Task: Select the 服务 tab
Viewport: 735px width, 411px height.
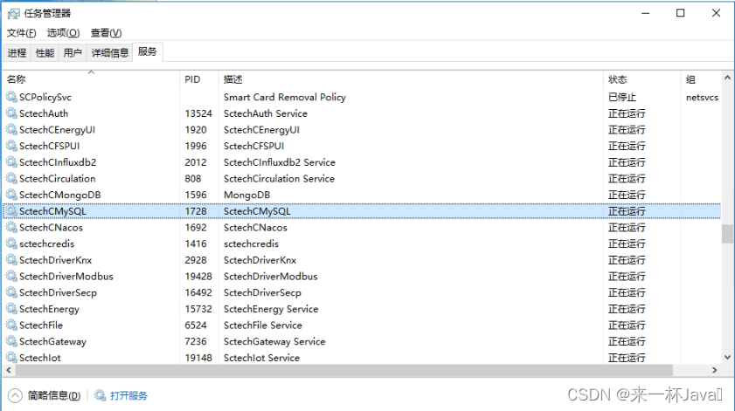Action: (147, 52)
